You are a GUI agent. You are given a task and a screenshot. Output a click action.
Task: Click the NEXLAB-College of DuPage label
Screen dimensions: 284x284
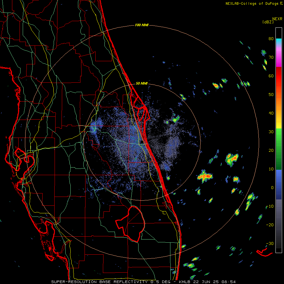252,3
